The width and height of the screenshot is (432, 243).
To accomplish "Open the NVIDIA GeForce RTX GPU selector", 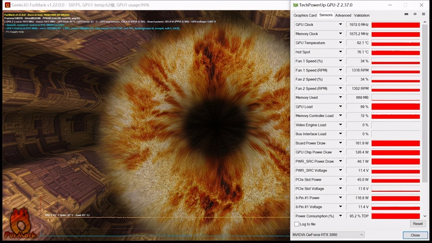I will (x=328, y=235).
